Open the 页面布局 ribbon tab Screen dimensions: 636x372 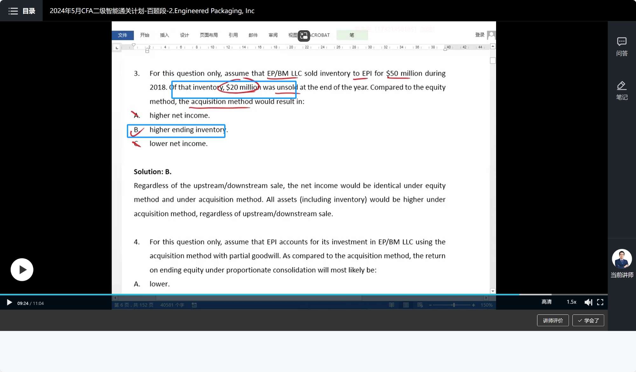(209, 35)
